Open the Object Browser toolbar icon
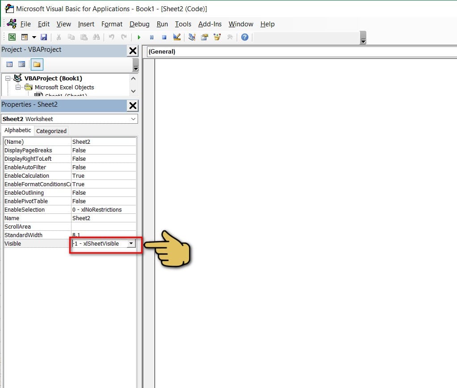 pos(217,38)
